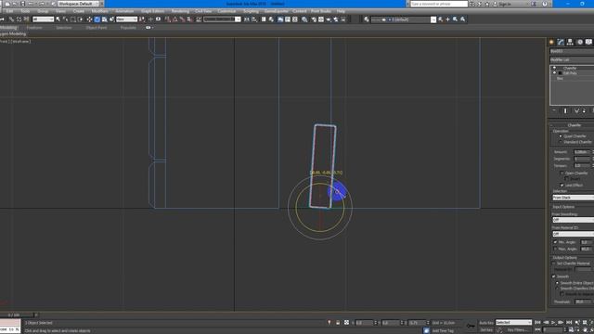Open the Modifier List dropdown
This screenshot has height=334, width=594.
(572, 59)
